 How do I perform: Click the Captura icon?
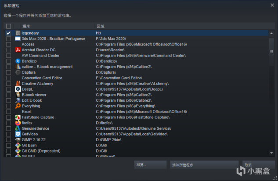point(18,72)
